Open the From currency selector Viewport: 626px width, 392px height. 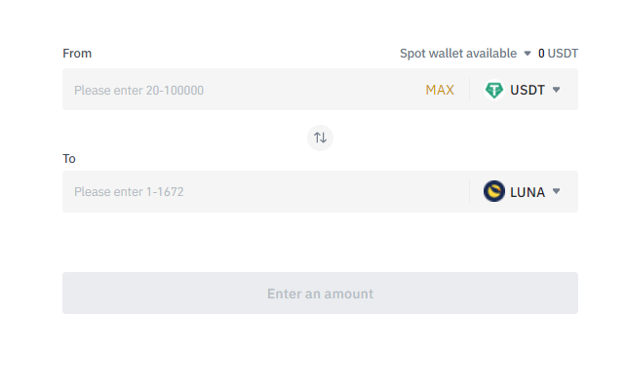[522, 90]
